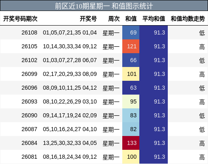This screenshot has height=164, width=208.
Task: Click 星期一 in row 26087
Action: click(111, 129)
